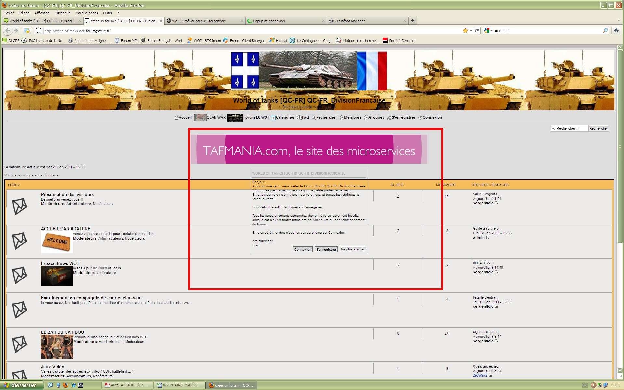The image size is (624, 390).
Task: Open the Marque-pages menu
Action: click(86, 13)
